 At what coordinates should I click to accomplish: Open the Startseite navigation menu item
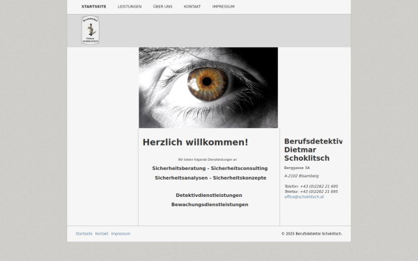pyautogui.click(x=94, y=7)
